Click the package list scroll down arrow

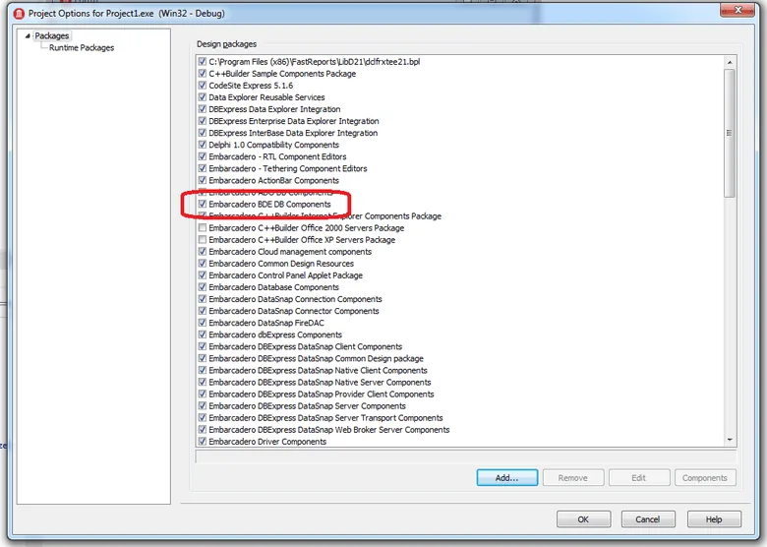pyautogui.click(x=730, y=440)
